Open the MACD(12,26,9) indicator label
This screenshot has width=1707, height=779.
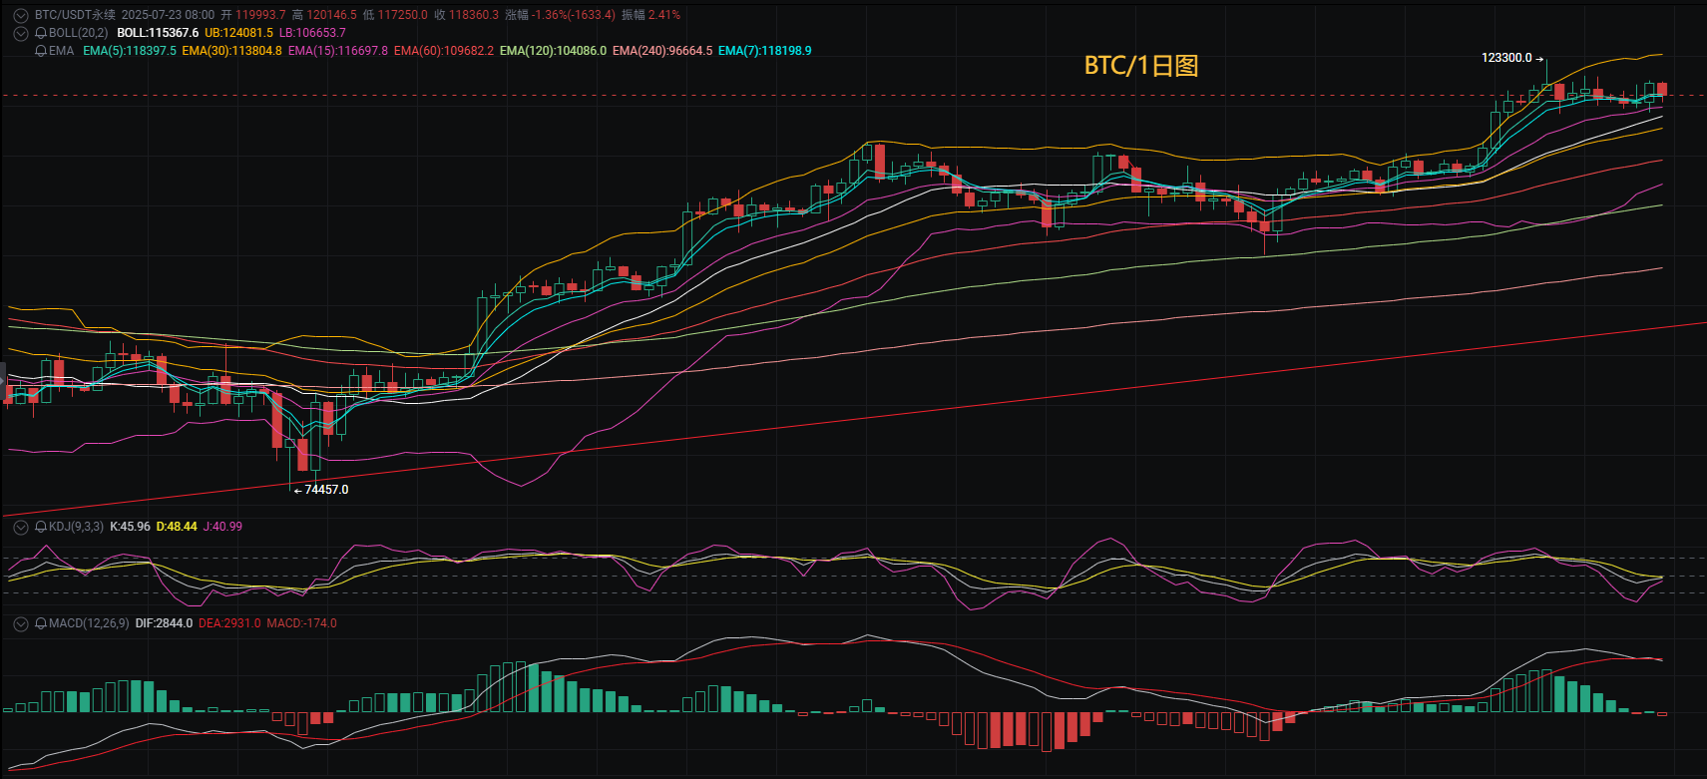coord(89,623)
